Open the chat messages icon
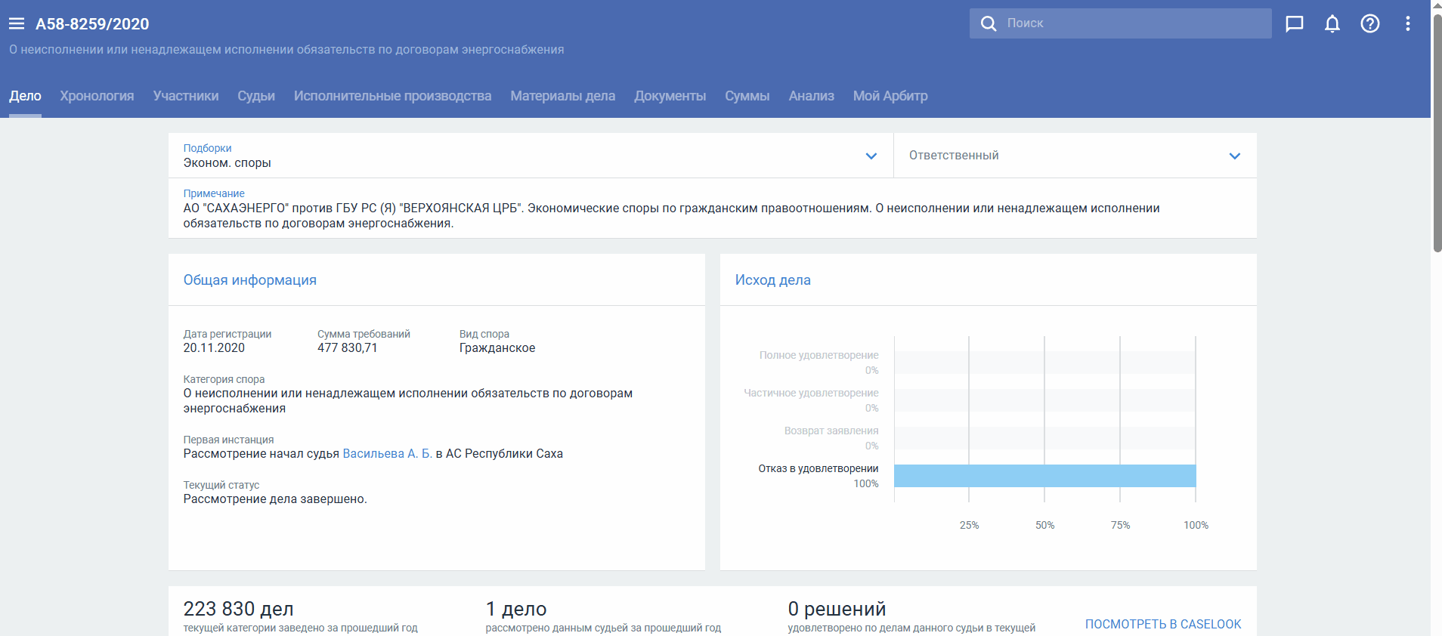1442x636 pixels. 1294,23
